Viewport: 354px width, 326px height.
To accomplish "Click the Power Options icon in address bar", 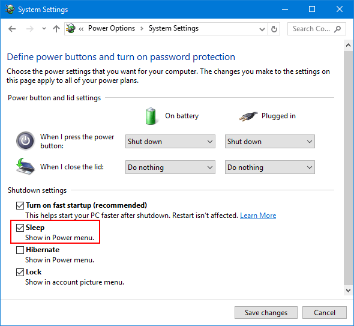I will pos(71,28).
